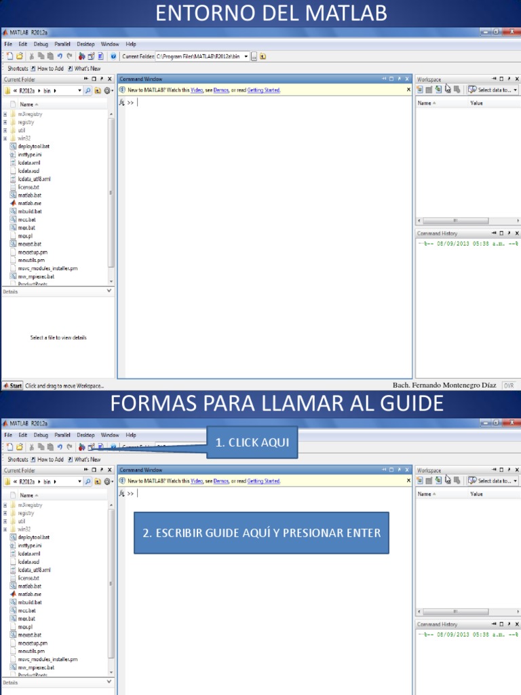Open Debug menu in upper MATLAB window

pos(41,44)
